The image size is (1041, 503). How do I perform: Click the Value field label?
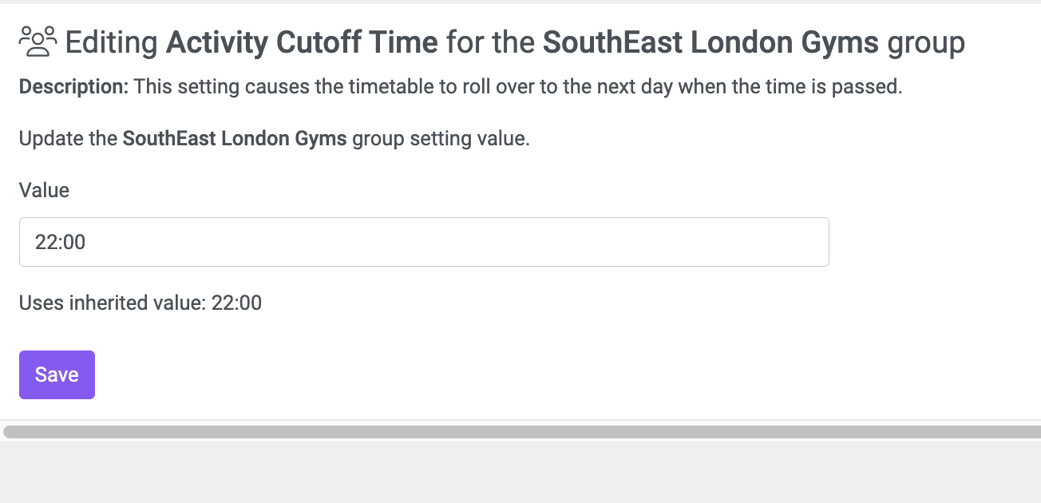(44, 190)
